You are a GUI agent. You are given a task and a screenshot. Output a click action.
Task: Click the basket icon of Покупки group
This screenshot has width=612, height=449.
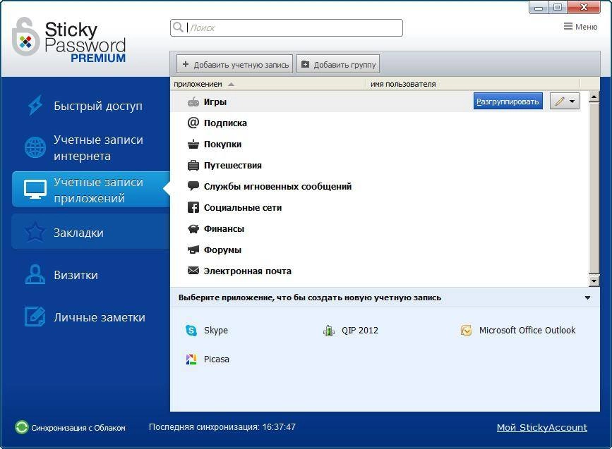tap(193, 144)
